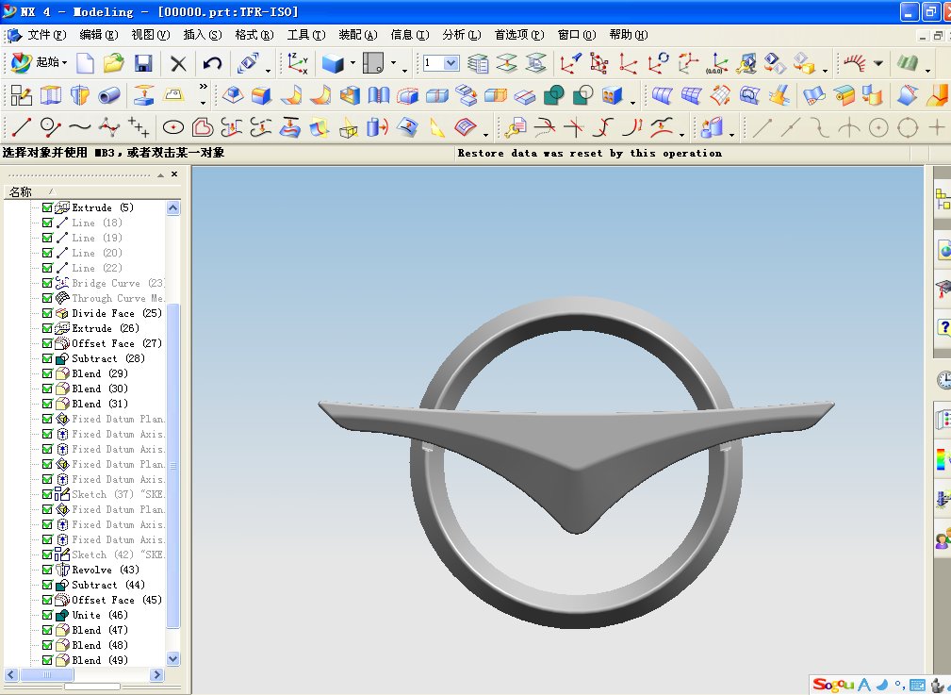This screenshot has height=695, width=951.
Task: Click the blue shaded cube rendering icon
Action: [333, 63]
